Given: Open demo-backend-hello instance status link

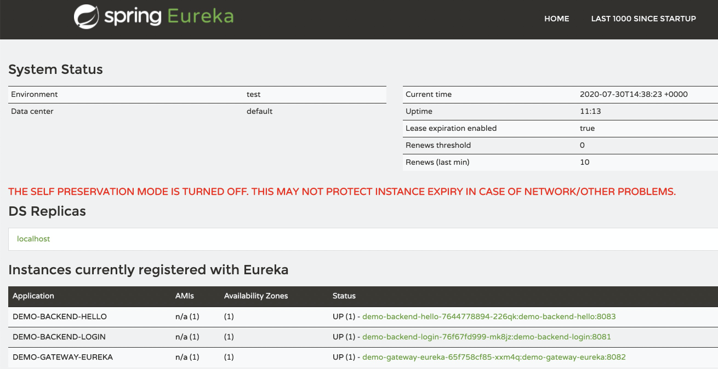Looking at the screenshot, I should click(489, 316).
